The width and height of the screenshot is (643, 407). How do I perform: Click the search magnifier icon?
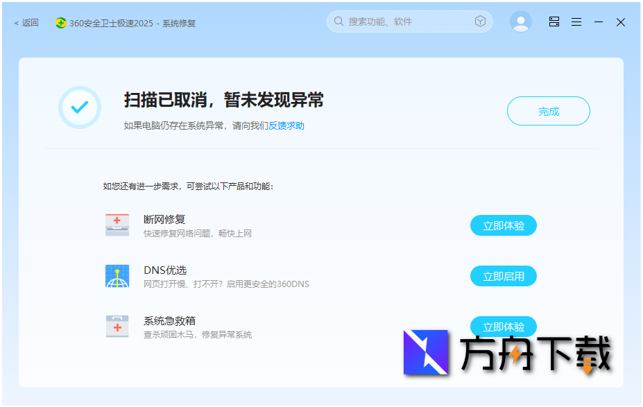point(338,21)
